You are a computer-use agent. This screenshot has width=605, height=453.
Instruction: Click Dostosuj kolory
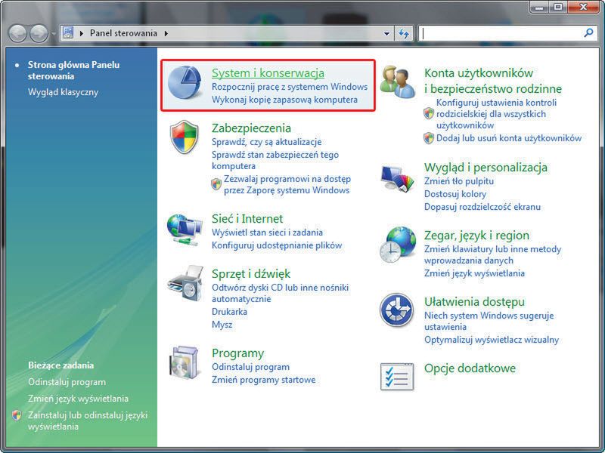455,194
